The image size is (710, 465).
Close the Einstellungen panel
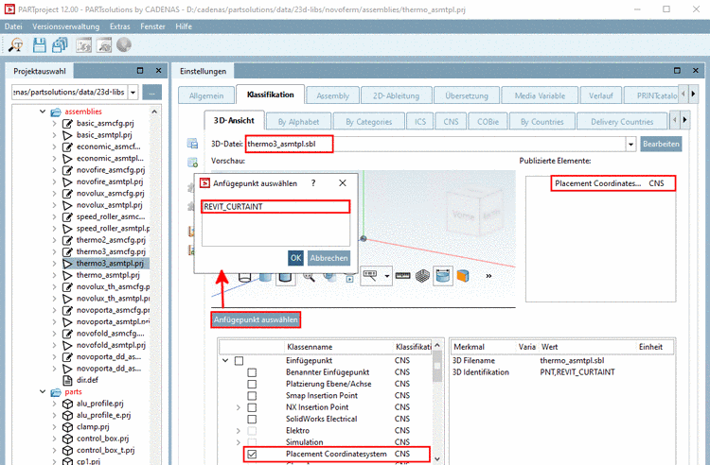[x=696, y=71]
